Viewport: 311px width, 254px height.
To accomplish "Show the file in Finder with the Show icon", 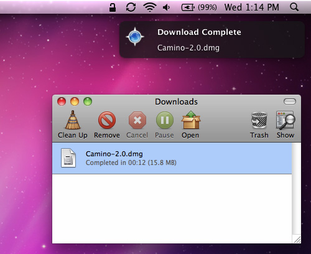I will [285, 120].
